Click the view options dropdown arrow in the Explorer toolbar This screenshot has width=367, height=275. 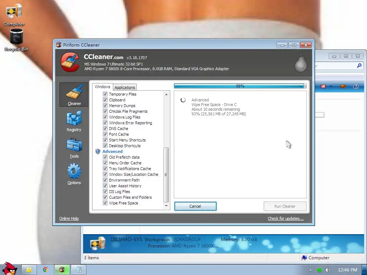point(331,86)
